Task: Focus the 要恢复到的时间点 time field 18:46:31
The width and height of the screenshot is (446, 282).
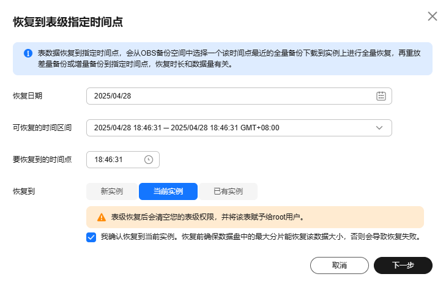Action: pos(123,160)
